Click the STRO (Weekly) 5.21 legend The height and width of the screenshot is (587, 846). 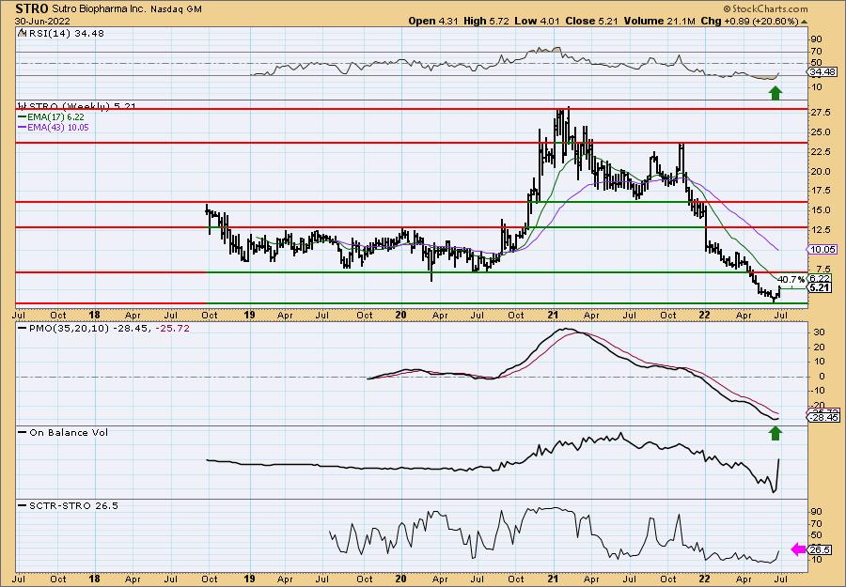coord(82,106)
